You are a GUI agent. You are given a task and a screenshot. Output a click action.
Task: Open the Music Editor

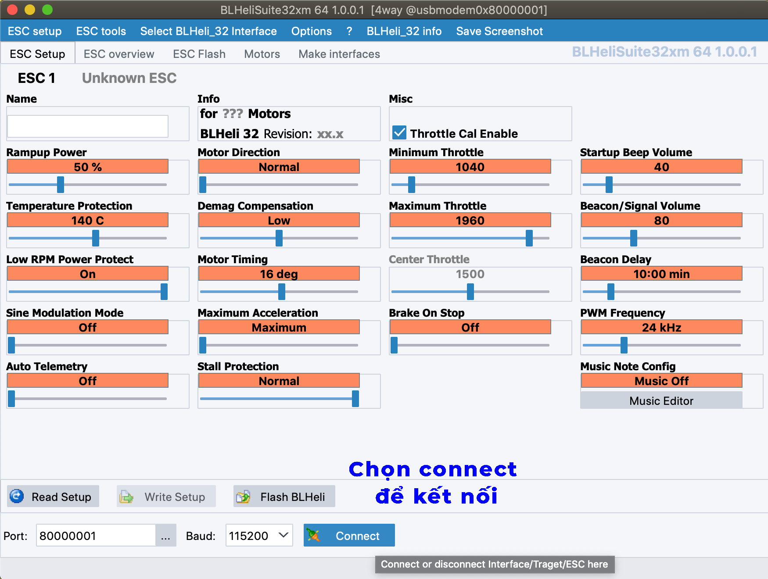click(x=661, y=400)
